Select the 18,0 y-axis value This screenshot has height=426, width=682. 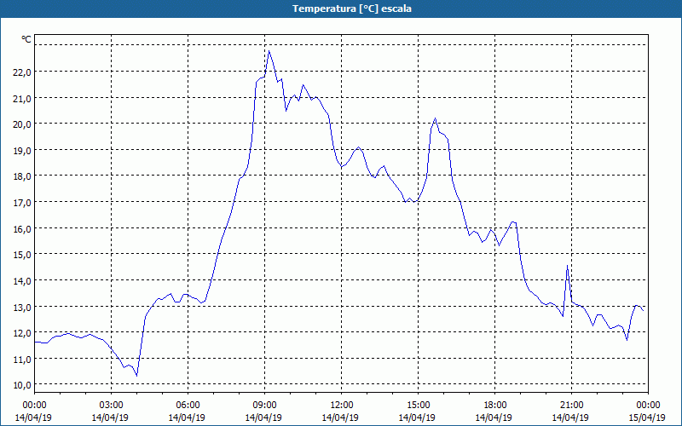point(22,176)
